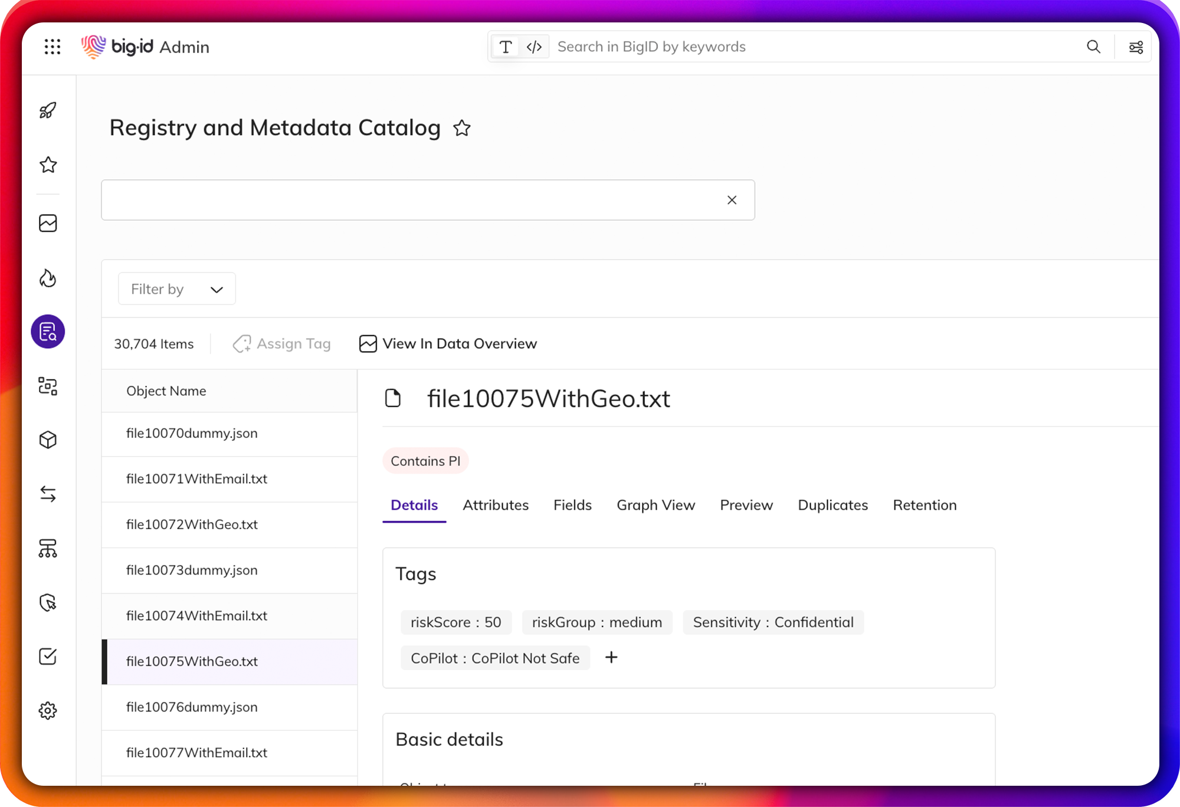Select file10072WithGeo.txt in object list
This screenshot has width=1180, height=807.
point(192,524)
